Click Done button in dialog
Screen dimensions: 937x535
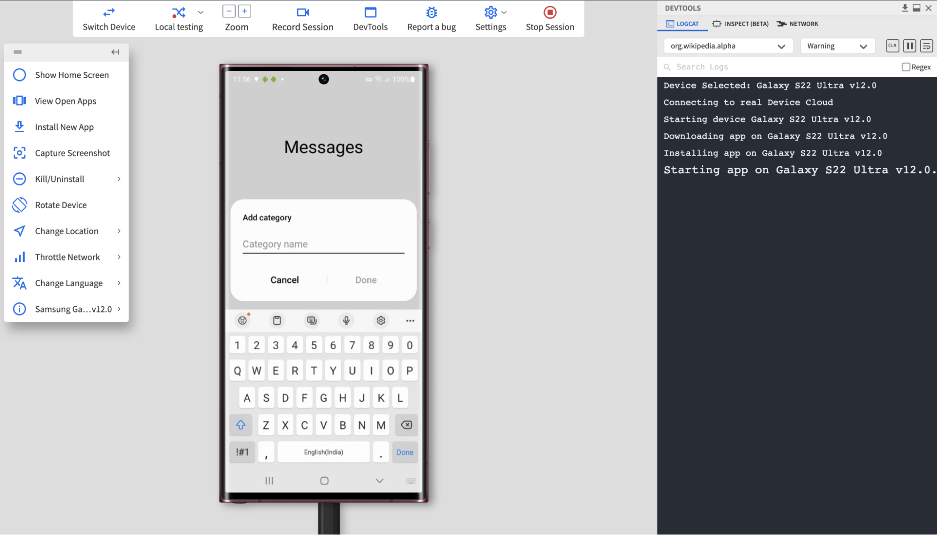point(365,279)
